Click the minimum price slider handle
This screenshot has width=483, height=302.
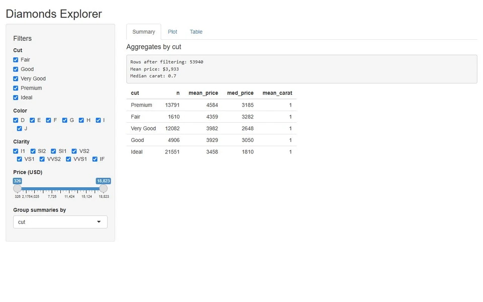coord(18,188)
